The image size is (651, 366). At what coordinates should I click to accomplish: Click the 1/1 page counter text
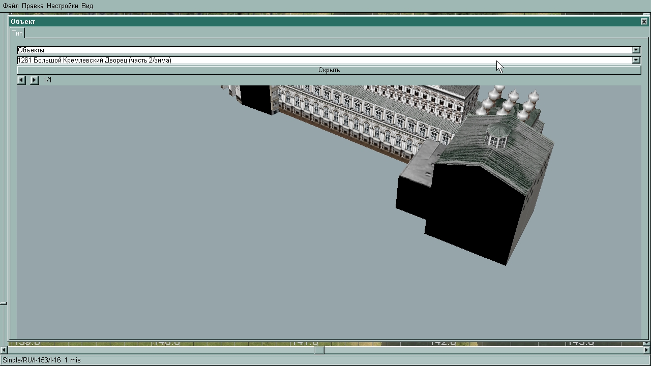[x=47, y=80]
